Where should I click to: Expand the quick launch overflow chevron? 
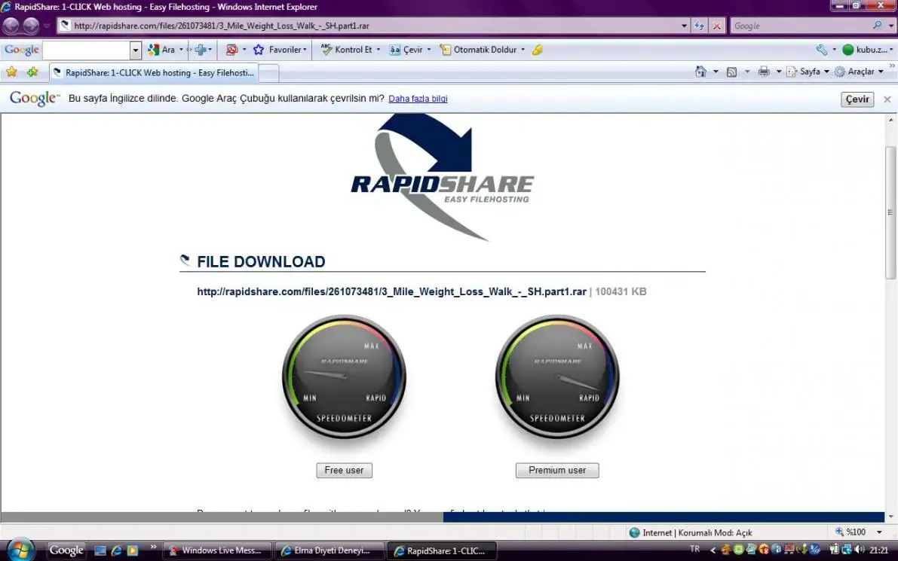pos(153,547)
